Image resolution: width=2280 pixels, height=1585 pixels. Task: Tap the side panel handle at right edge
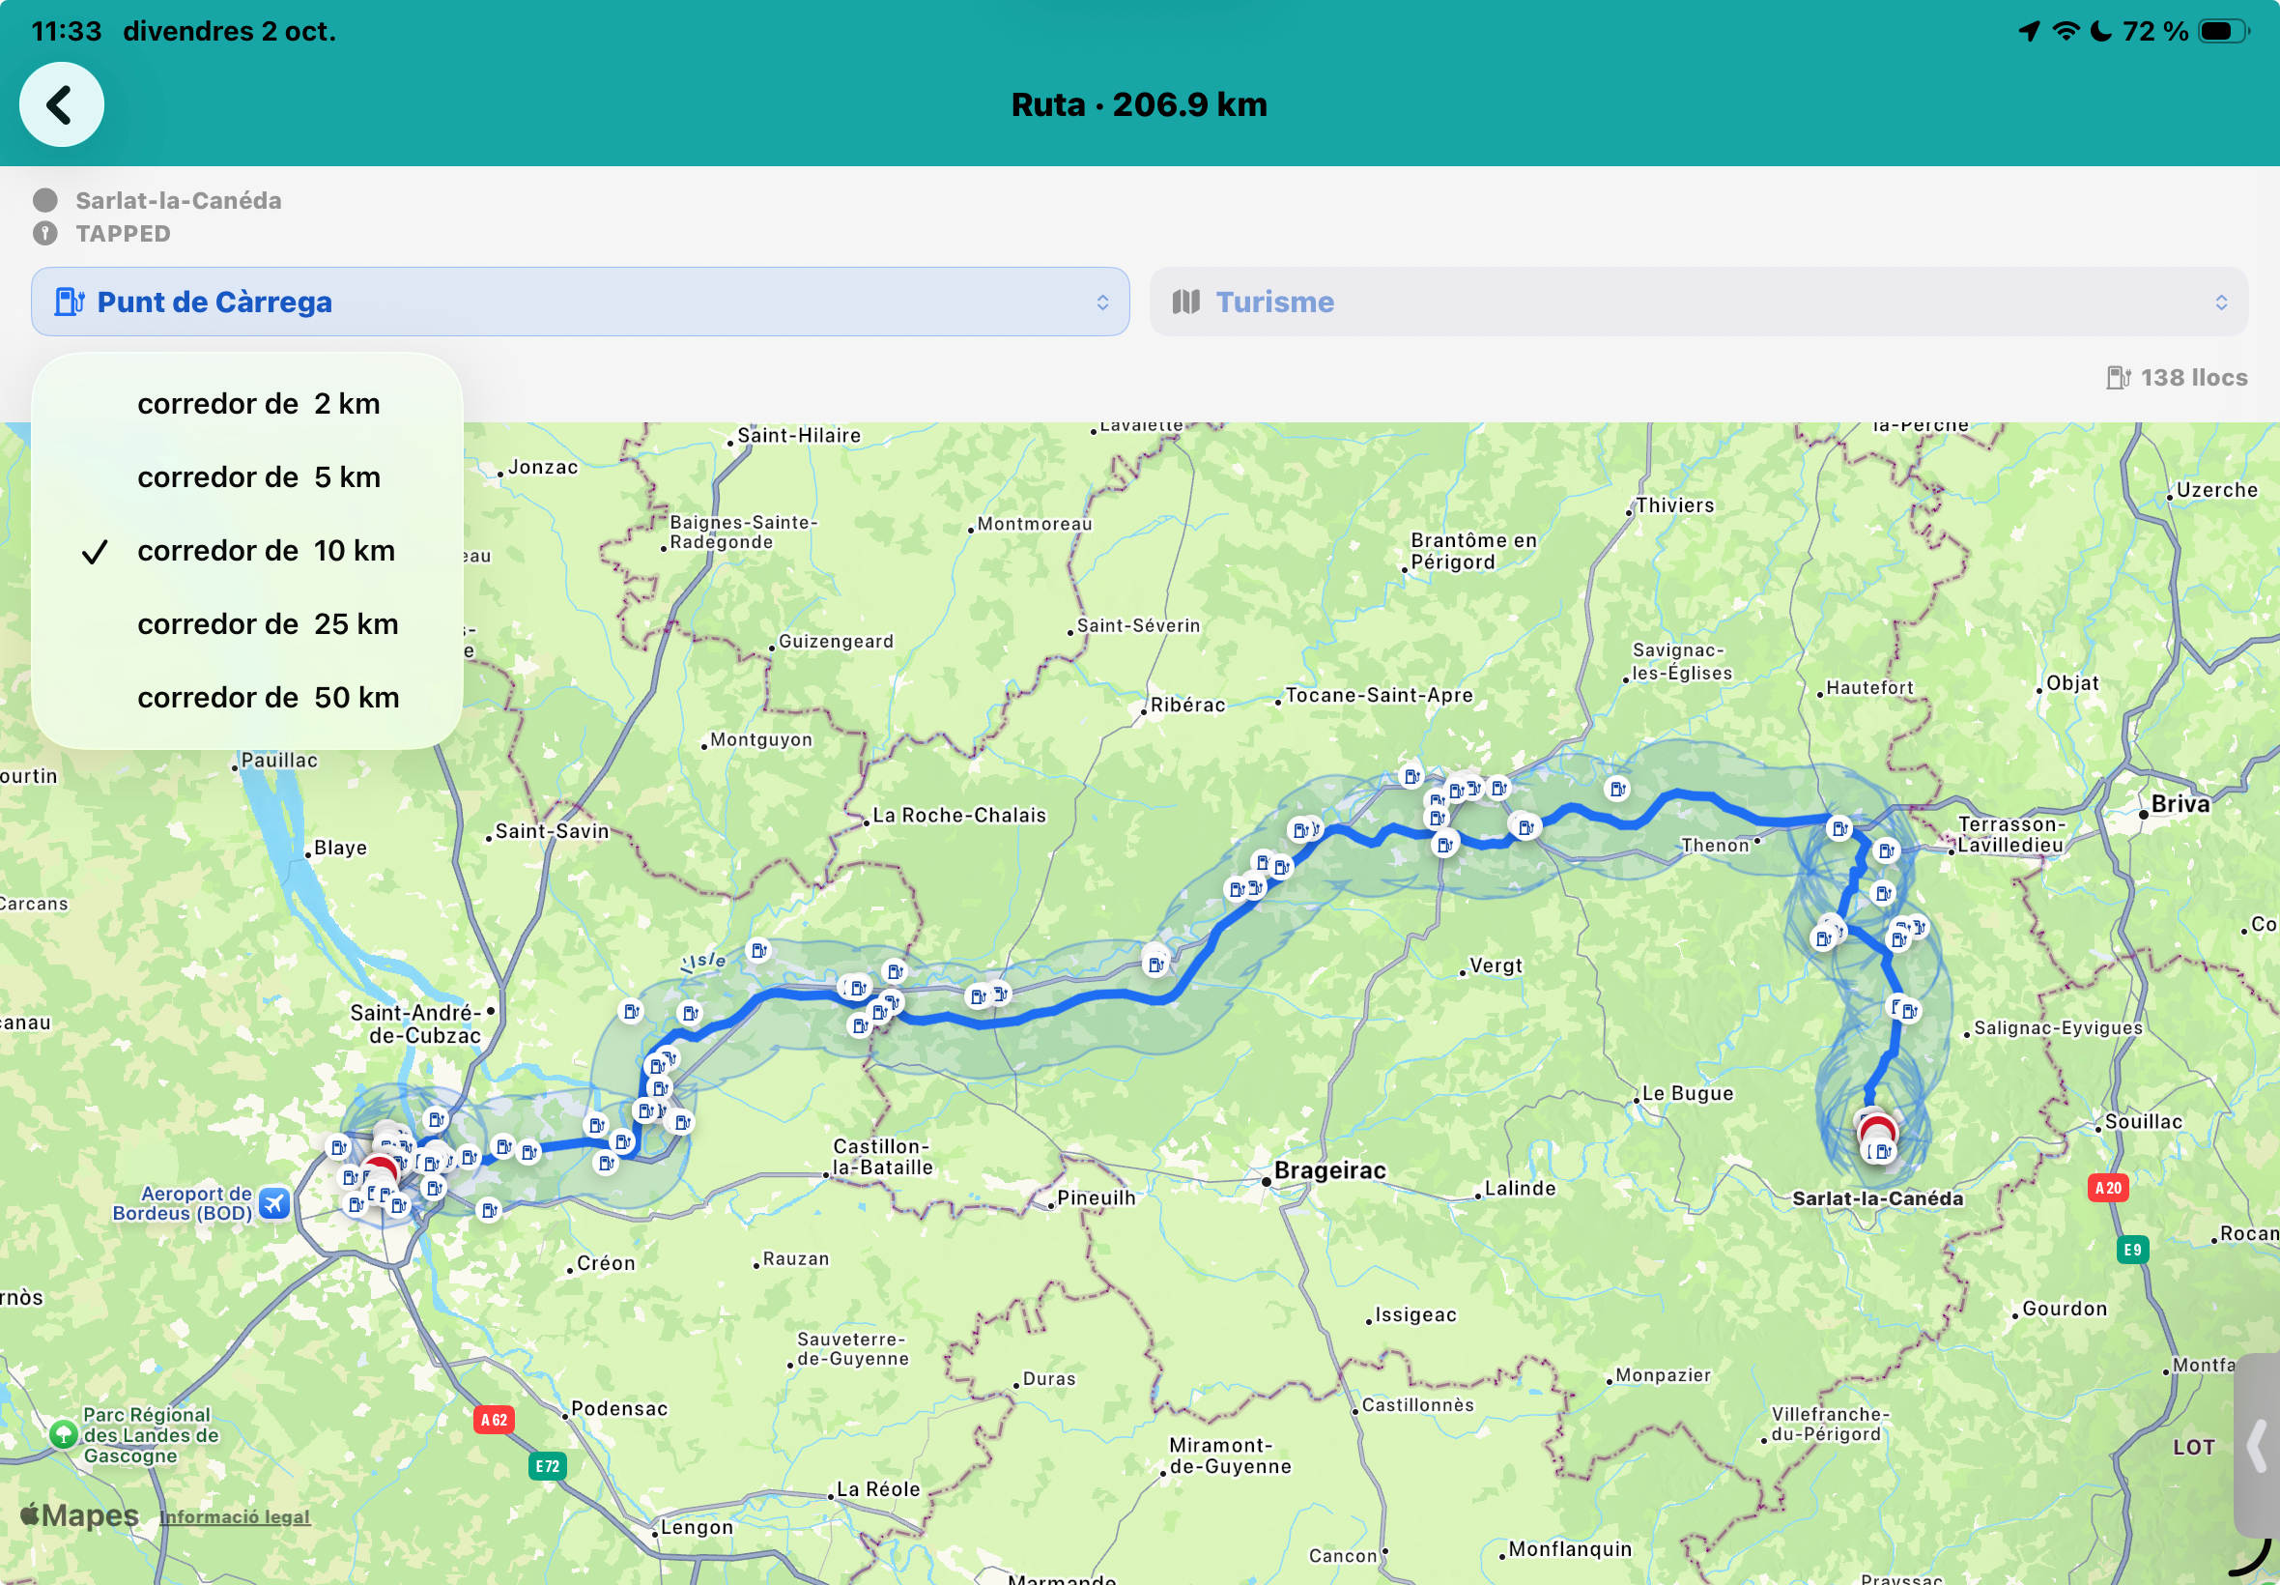[2256, 1445]
